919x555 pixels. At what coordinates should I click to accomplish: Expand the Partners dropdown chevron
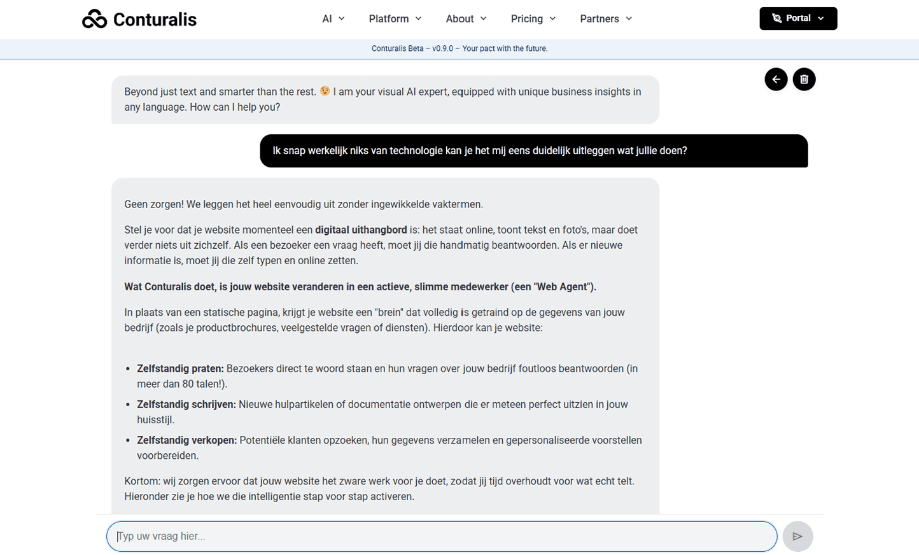pos(629,19)
